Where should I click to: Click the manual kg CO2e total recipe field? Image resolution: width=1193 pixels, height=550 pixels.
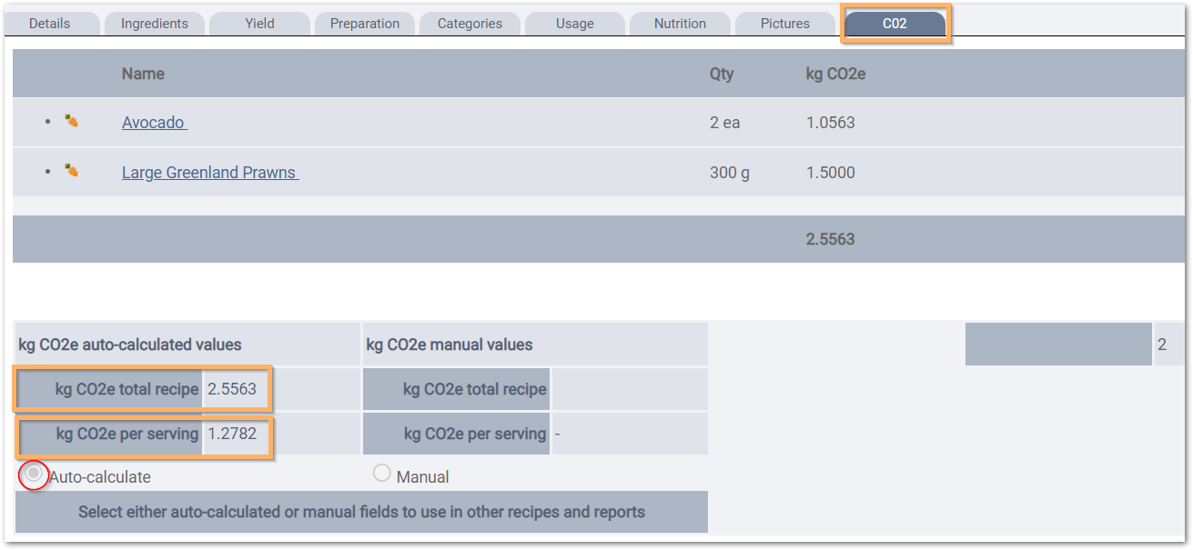628,388
